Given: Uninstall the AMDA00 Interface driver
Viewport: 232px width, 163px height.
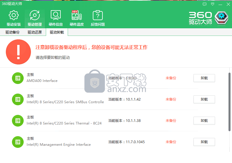Looking at the screenshot, I should (204, 78).
